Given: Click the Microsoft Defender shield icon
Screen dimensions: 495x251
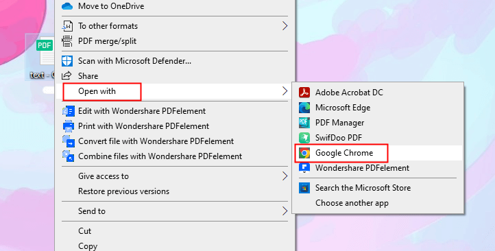Looking at the screenshot, I should coord(67,61).
